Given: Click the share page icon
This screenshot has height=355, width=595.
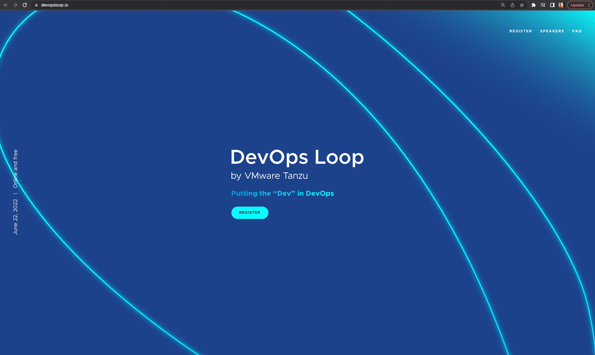Looking at the screenshot, I should pyautogui.click(x=513, y=5).
